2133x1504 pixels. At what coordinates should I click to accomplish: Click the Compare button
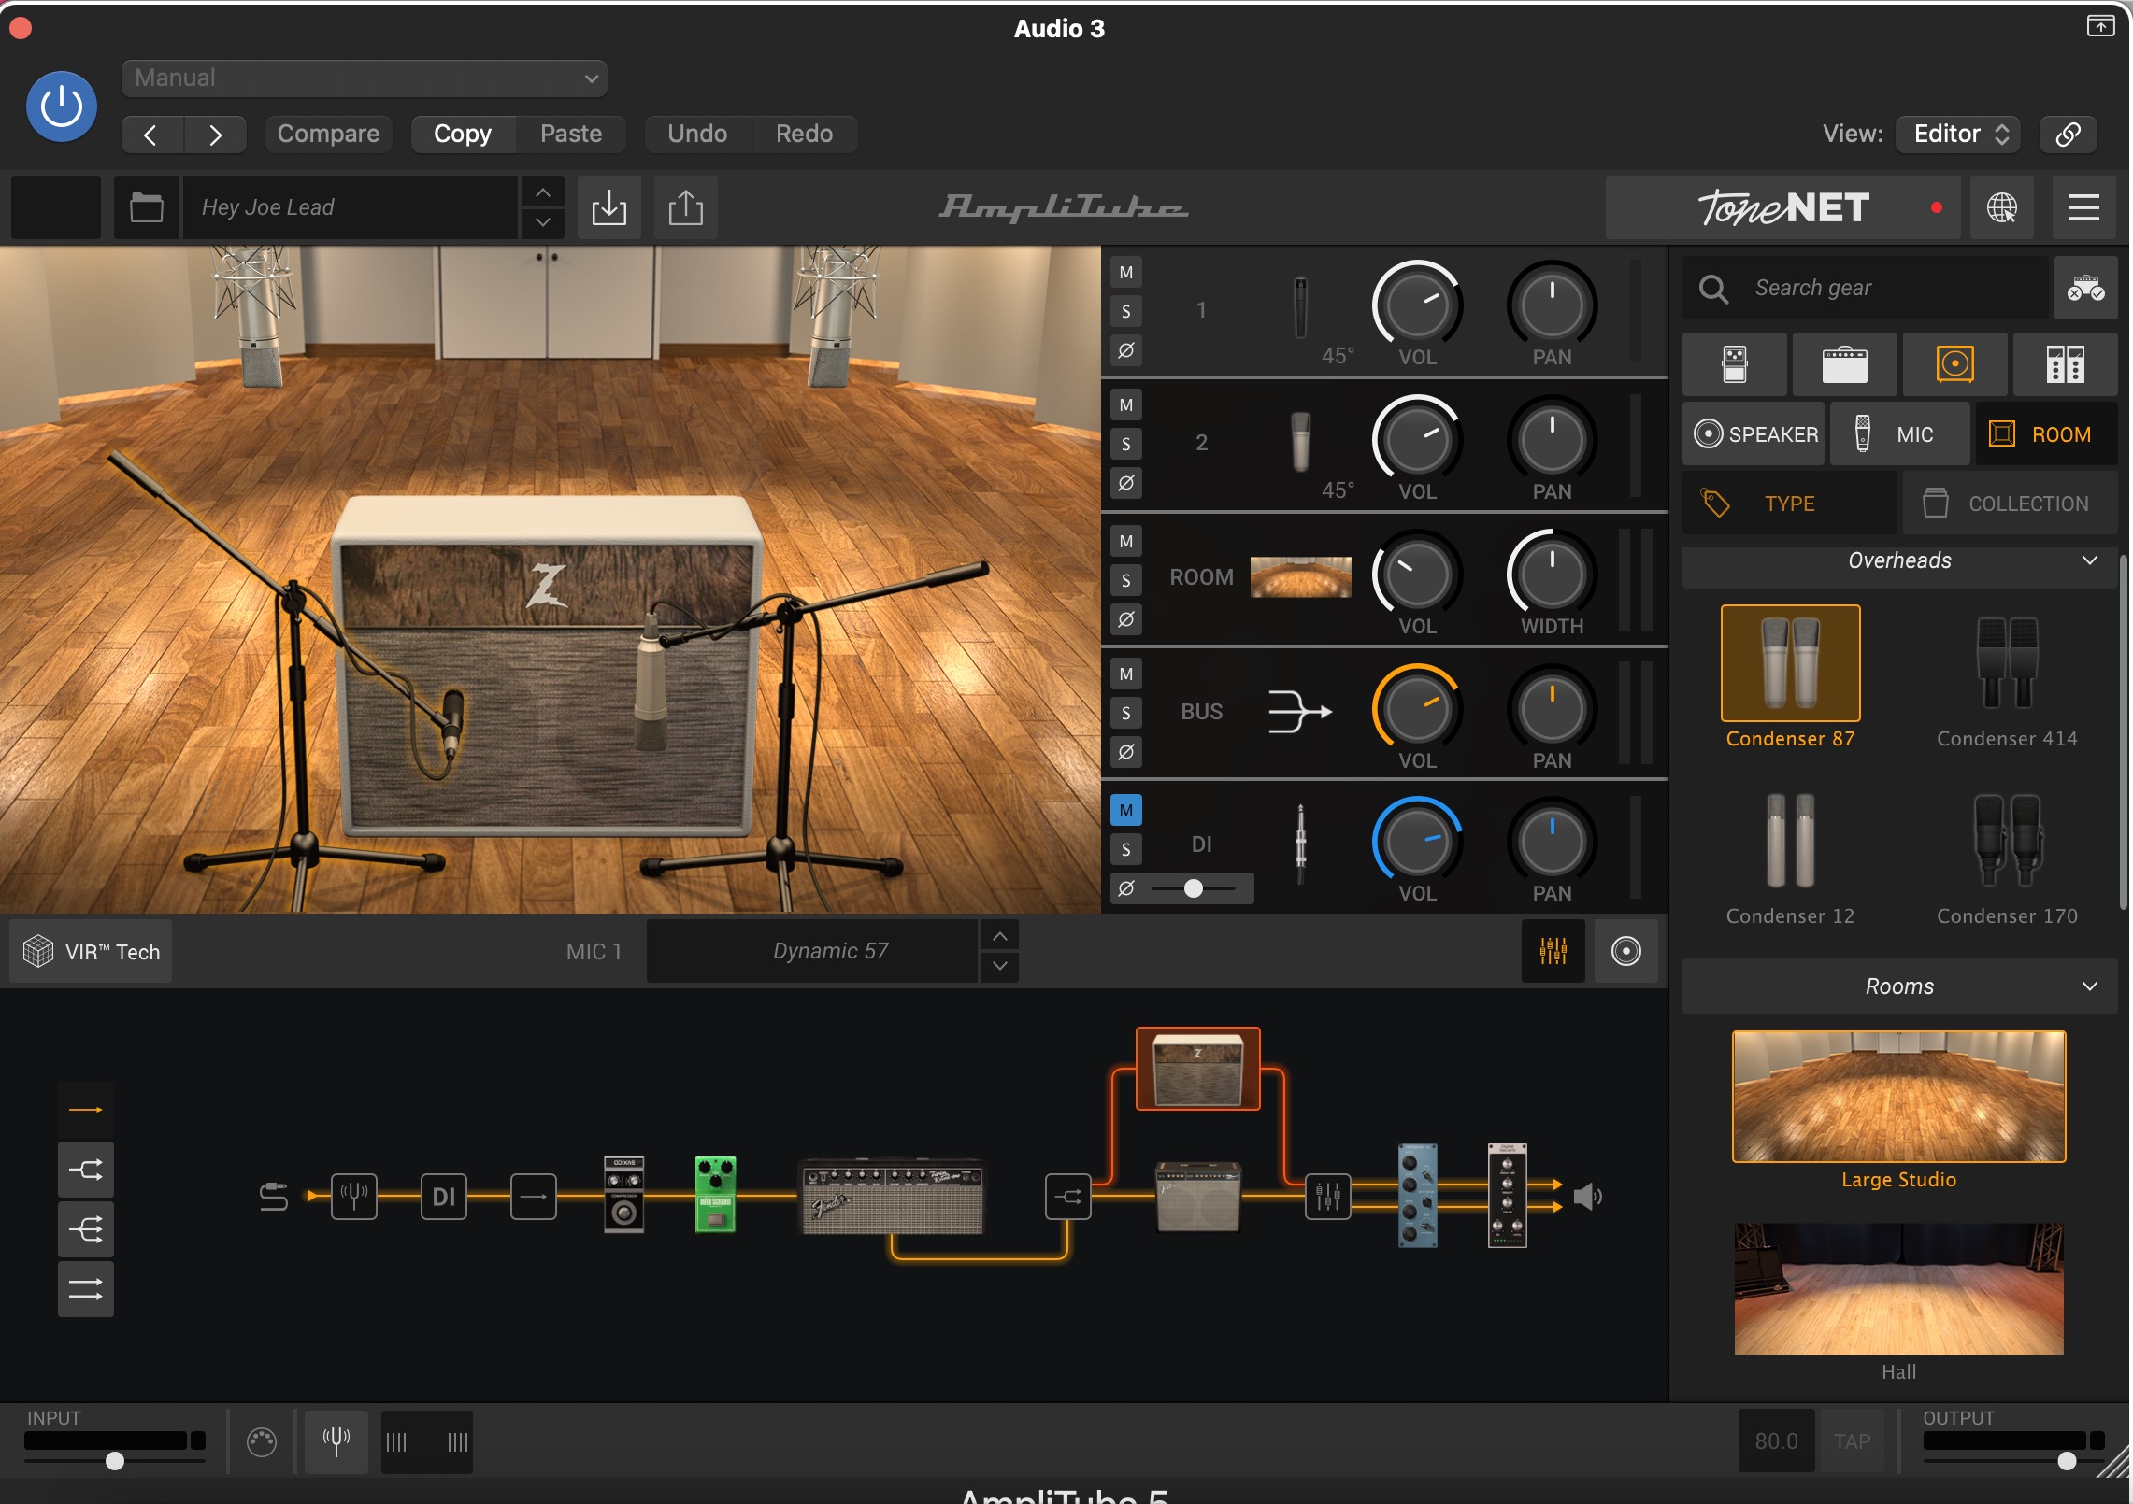tap(328, 135)
